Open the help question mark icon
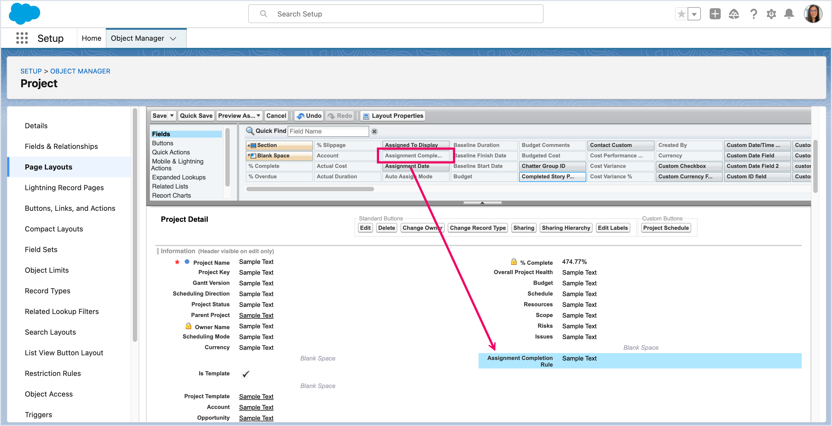The width and height of the screenshot is (832, 426). point(753,14)
